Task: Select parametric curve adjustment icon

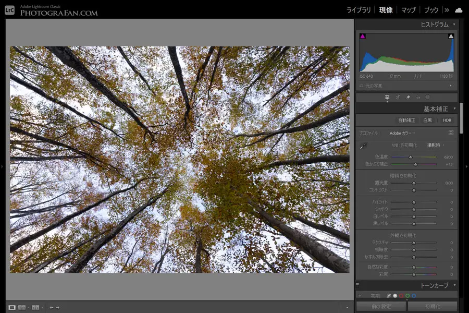Action: point(389,296)
